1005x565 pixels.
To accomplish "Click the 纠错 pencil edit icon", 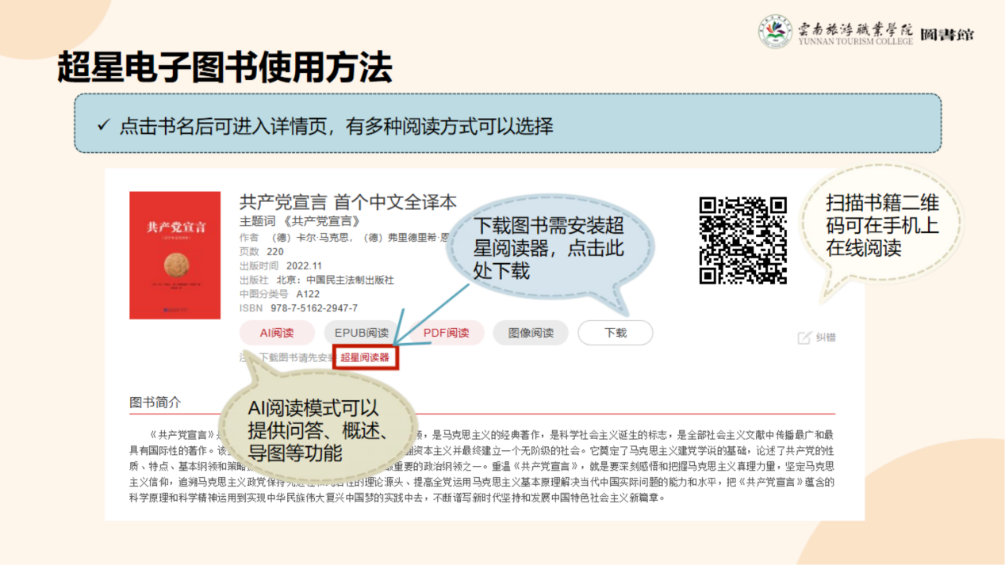I will 804,338.
